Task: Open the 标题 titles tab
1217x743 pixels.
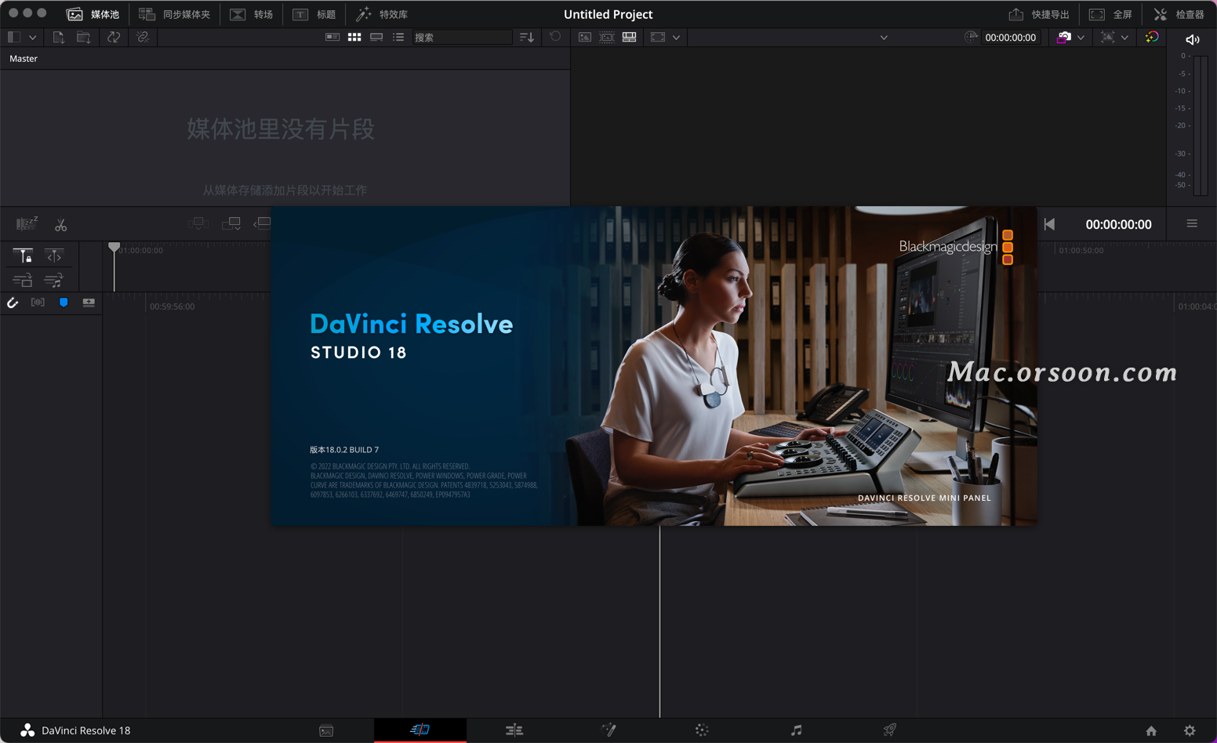Action: tap(314, 14)
